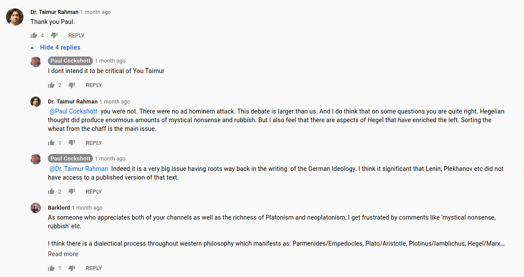The height and width of the screenshot is (277, 524).
Task: Dislike Paul's German Ideology reply
Action: 72,192
